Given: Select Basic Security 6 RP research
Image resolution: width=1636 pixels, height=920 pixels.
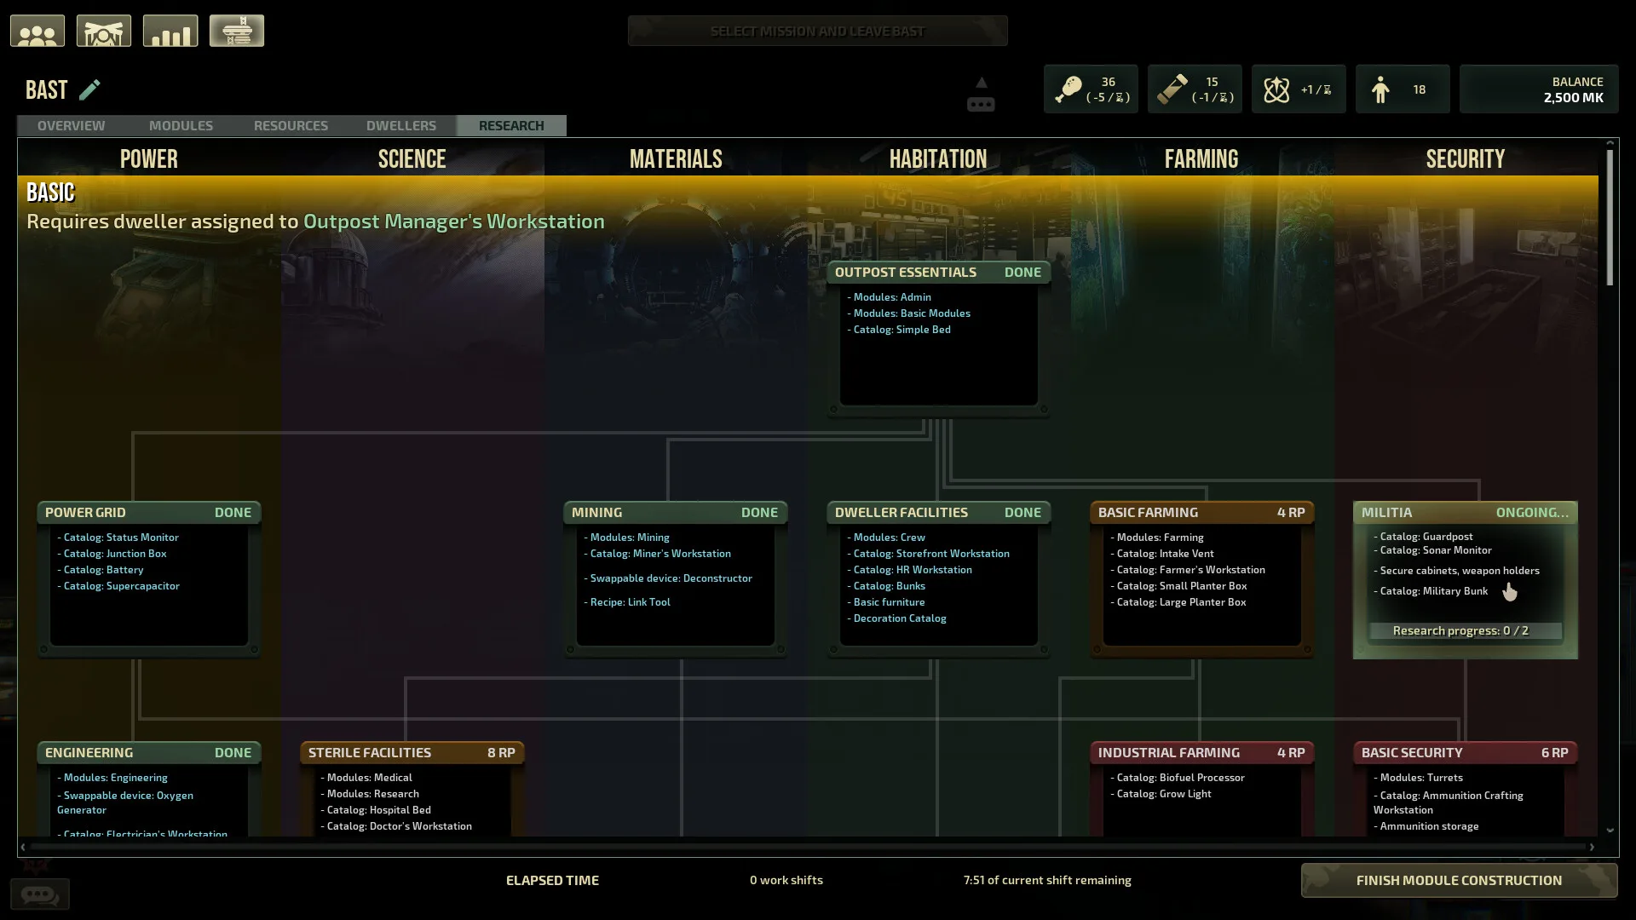Looking at the screenshot, I should click(1465, 788).
